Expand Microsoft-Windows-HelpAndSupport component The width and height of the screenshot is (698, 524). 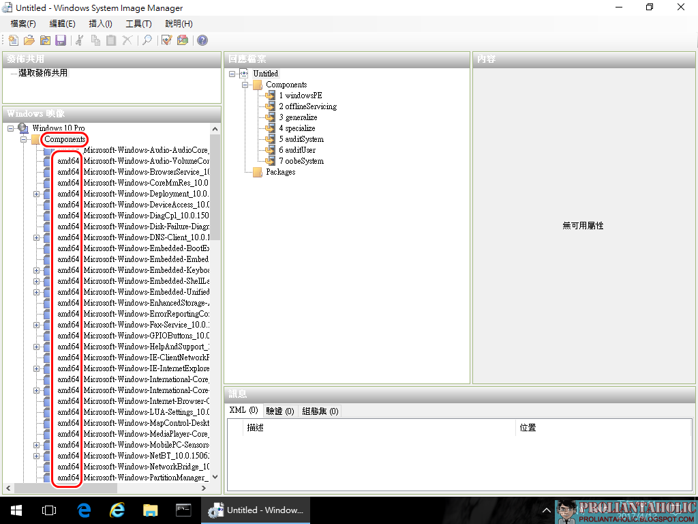coord(36,347)
